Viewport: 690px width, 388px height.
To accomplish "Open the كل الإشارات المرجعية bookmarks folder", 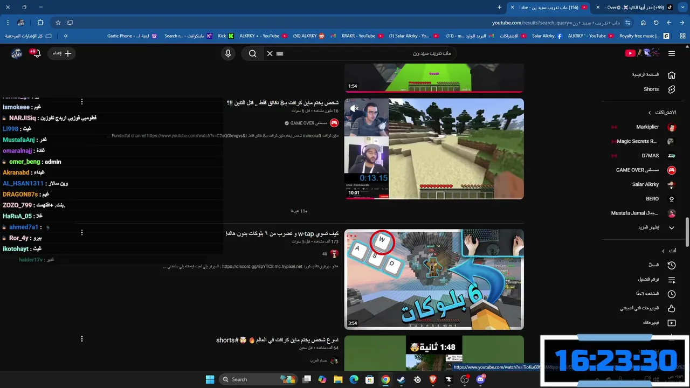I will [x=28, y=36].
